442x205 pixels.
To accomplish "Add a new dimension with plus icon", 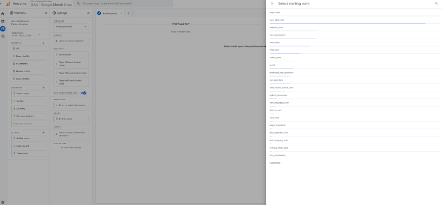I will (x=43, y=88).
